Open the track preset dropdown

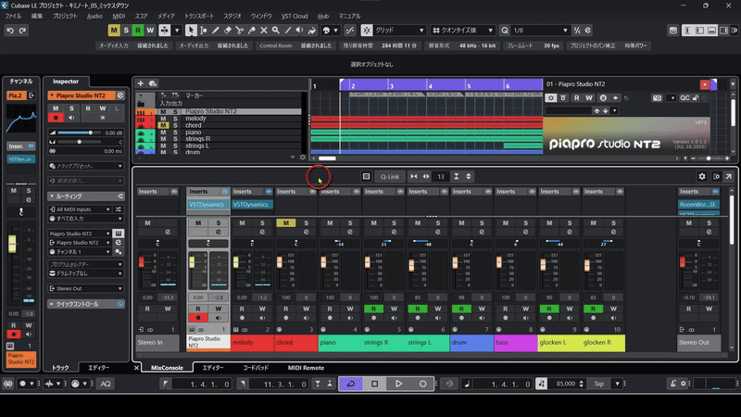[86, 166]
